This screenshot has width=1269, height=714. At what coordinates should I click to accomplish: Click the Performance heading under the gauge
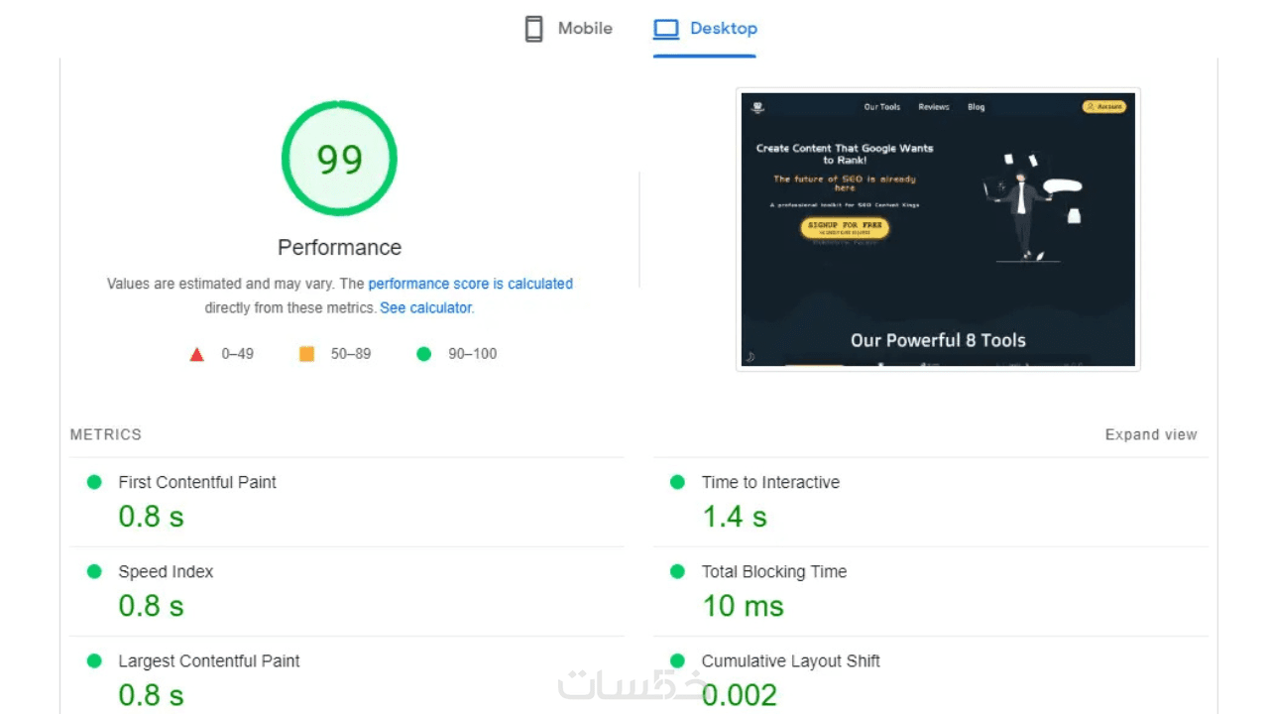(339, 248)
